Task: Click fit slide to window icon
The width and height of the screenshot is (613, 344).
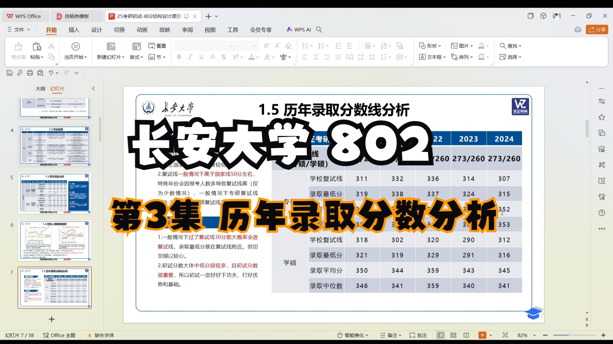Action: (x=505, y=335)
